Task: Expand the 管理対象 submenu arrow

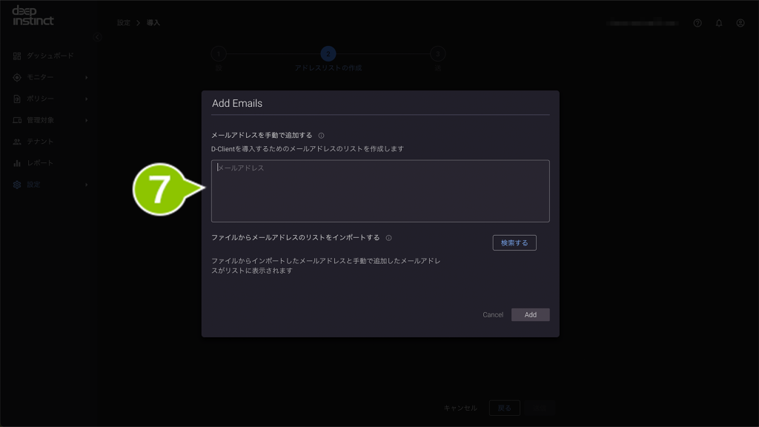Action: coord(87,120)
